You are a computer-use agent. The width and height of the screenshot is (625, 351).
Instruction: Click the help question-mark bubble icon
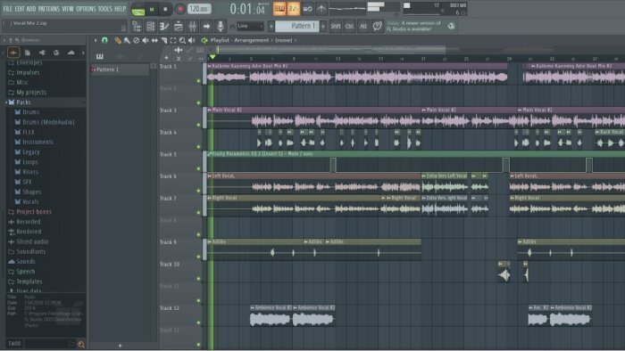tap(377, 26)
